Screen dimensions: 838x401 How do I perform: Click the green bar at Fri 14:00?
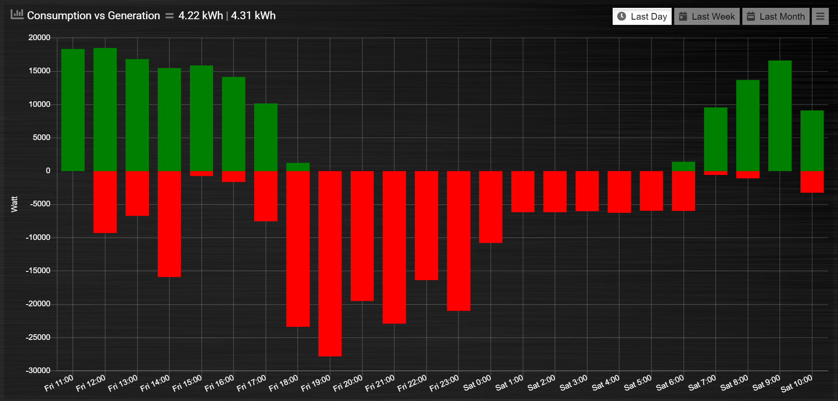point(169,120)
